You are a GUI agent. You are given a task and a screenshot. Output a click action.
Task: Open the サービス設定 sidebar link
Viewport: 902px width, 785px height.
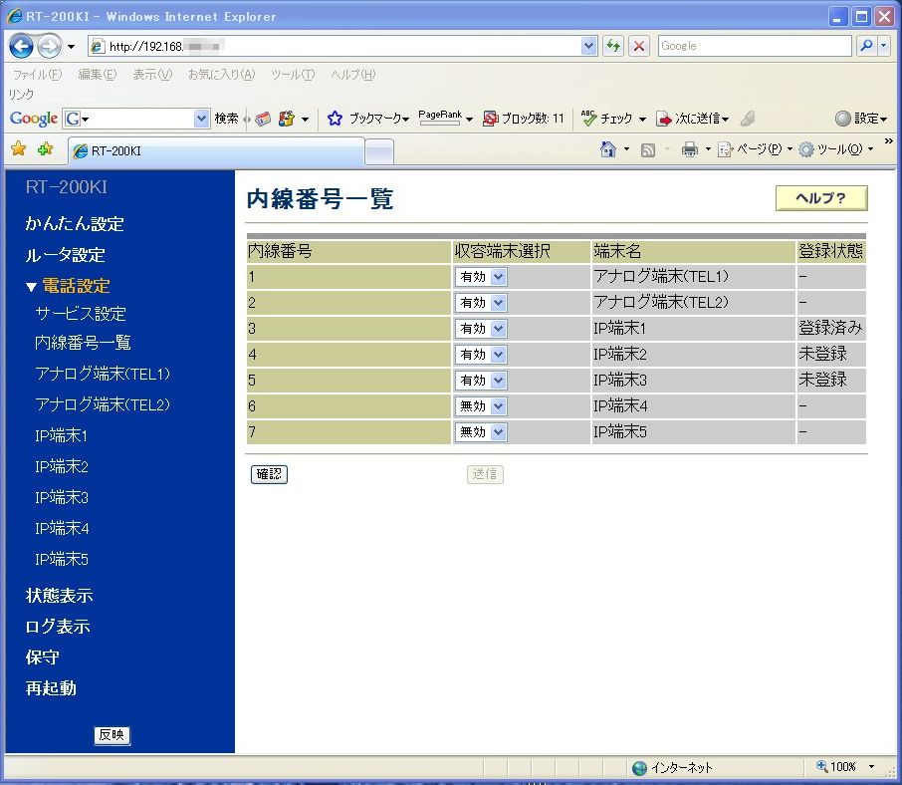pyautogui.click(x=81, y=314)
